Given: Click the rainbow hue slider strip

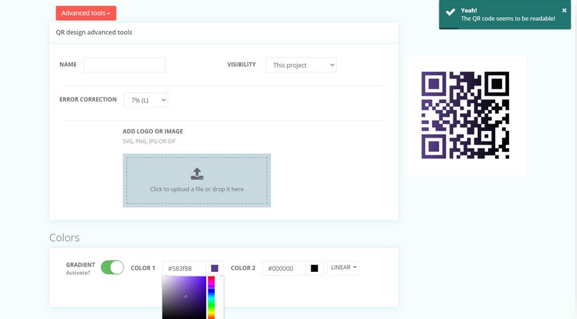Looking at the screenshot, I should point(212,298).
